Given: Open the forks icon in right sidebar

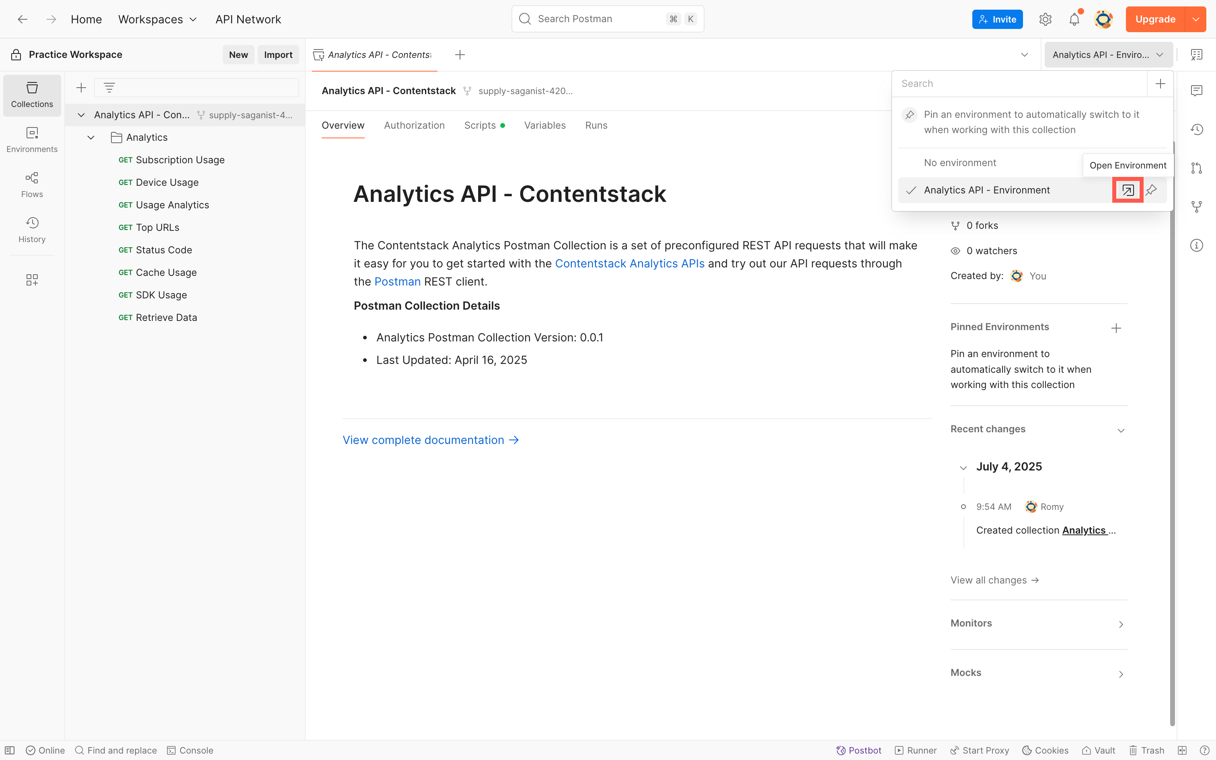Looking at the screenshot, I should tap(1196, 207).
